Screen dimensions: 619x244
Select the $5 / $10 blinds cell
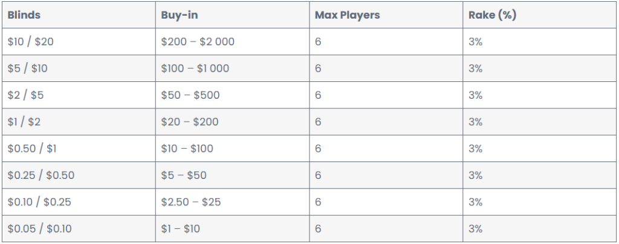point(79,69)
